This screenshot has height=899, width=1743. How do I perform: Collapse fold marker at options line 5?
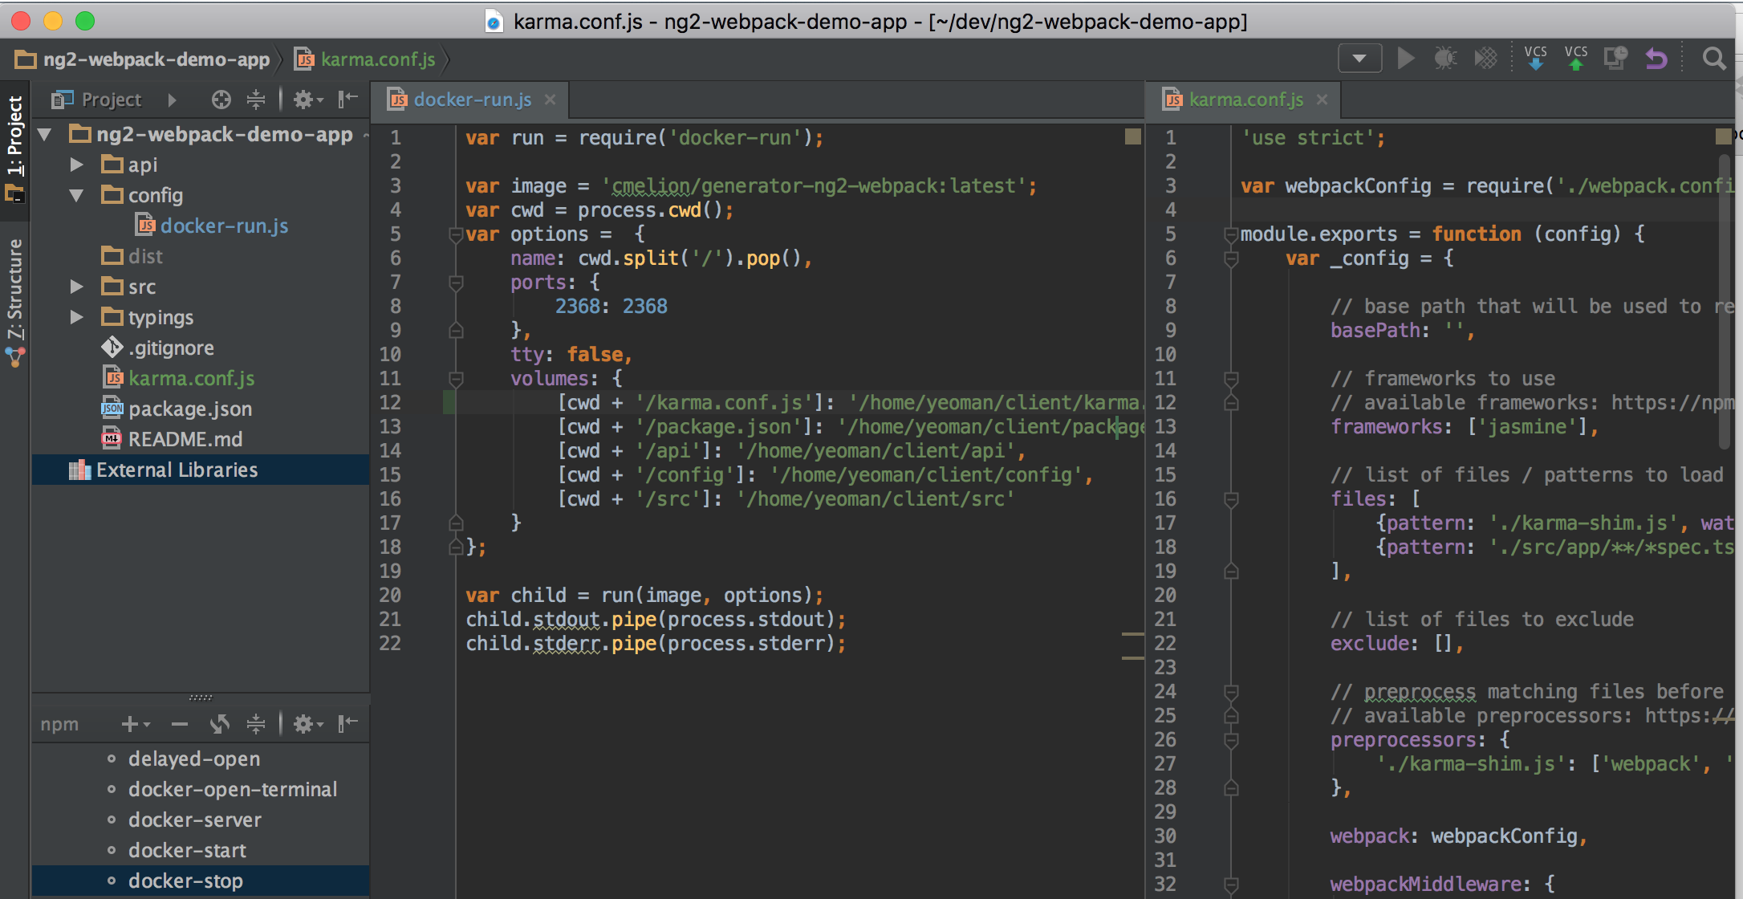click(x=456, y=234)
